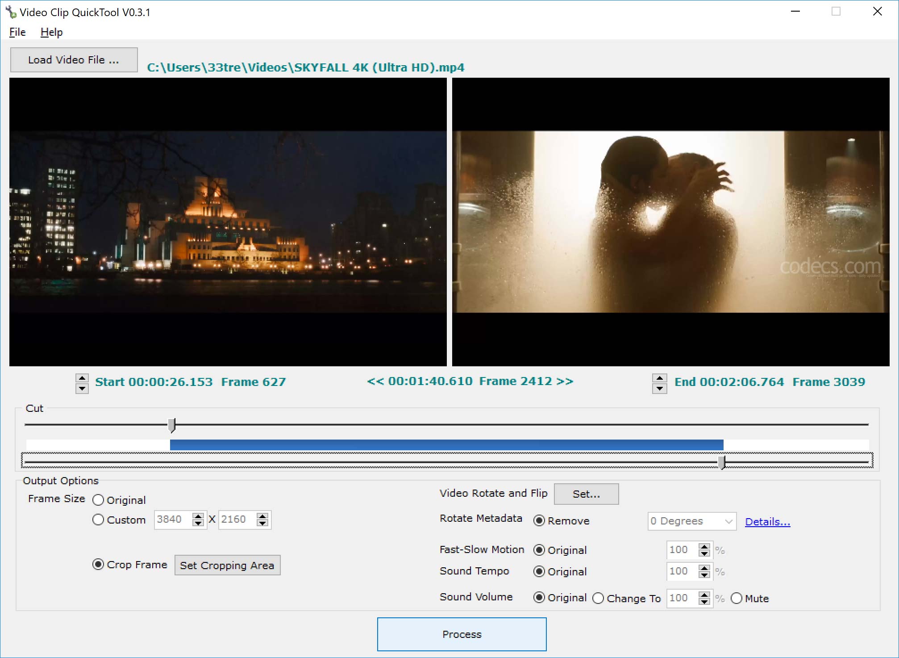Step back one frame with << arrows
The image size is (899, 658).
[375, 381]
